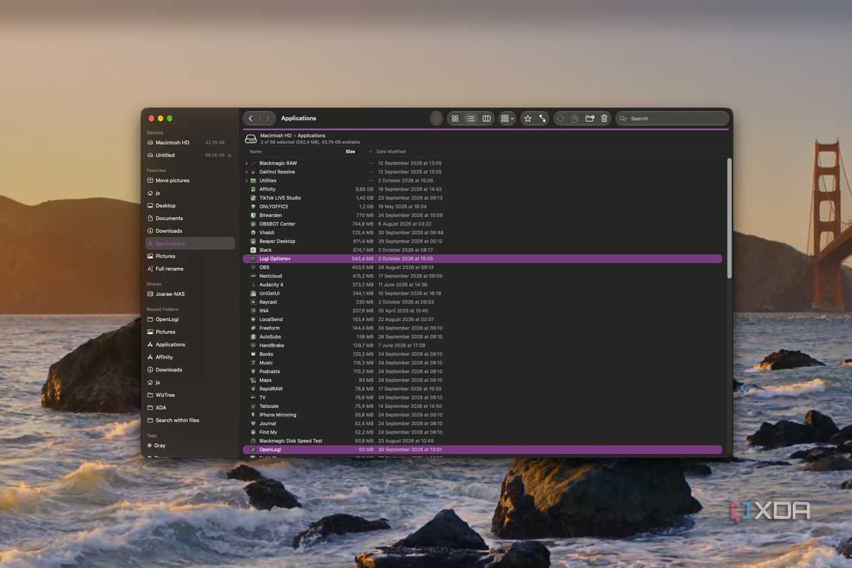The height and width of the screenshot is (568, 852).
Task: Click the new folder toolbar icon
Action: pyautogui.click(x=590, y=118)
